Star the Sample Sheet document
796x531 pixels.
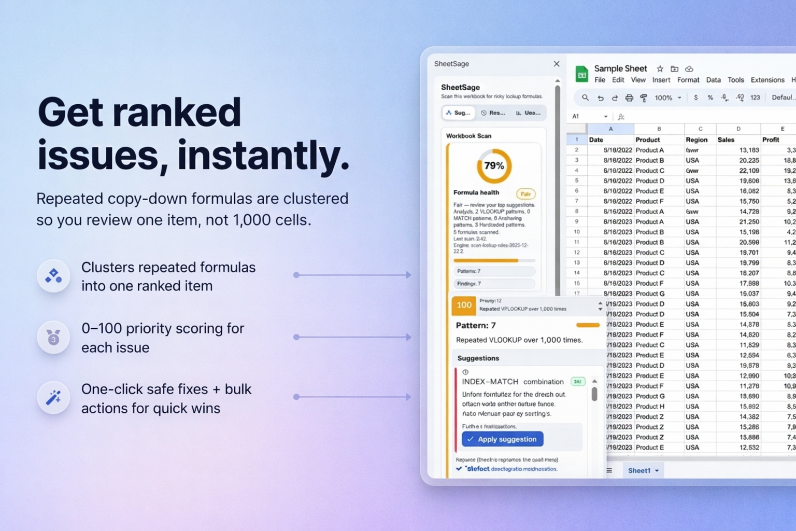click(x=660, y=68)
